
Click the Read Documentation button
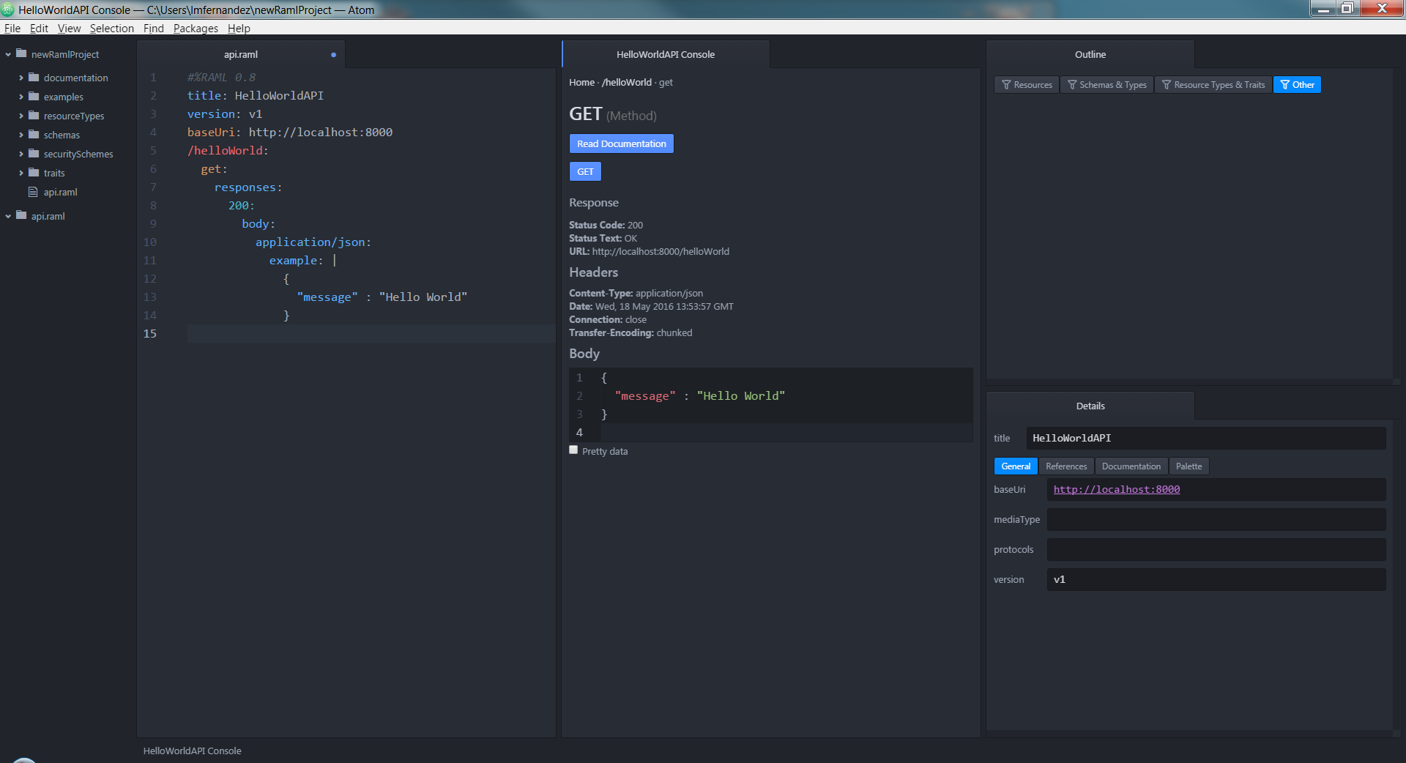(x=622, y=144)
